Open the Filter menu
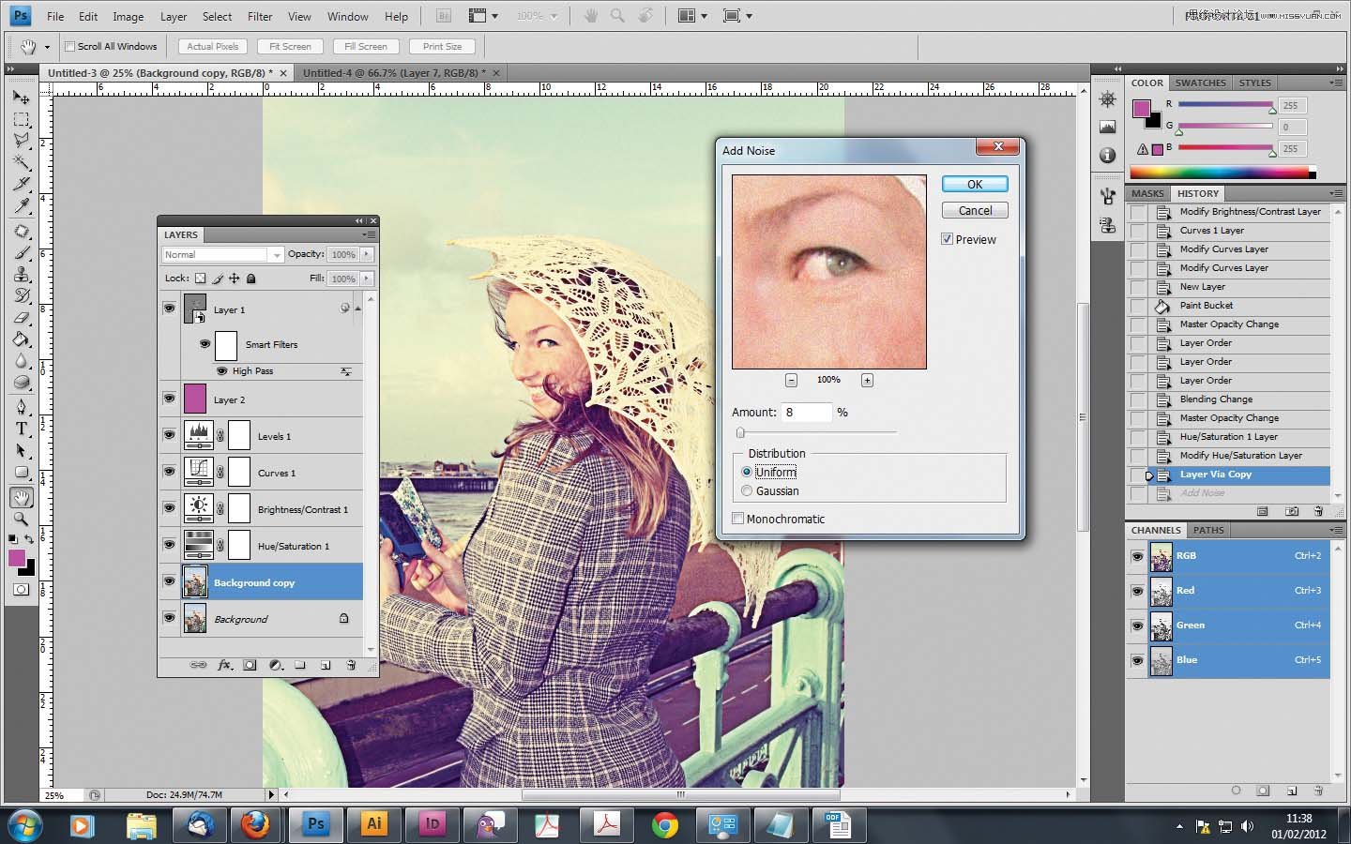 [x=260, y=16]
